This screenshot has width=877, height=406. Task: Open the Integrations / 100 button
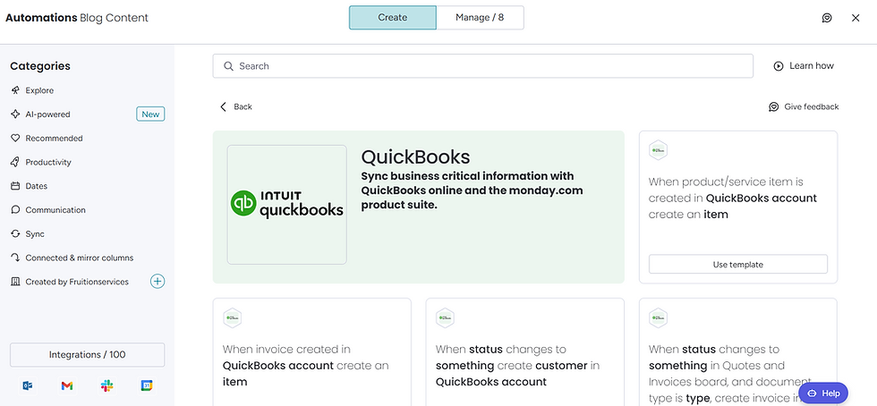(x=88, y=354)
